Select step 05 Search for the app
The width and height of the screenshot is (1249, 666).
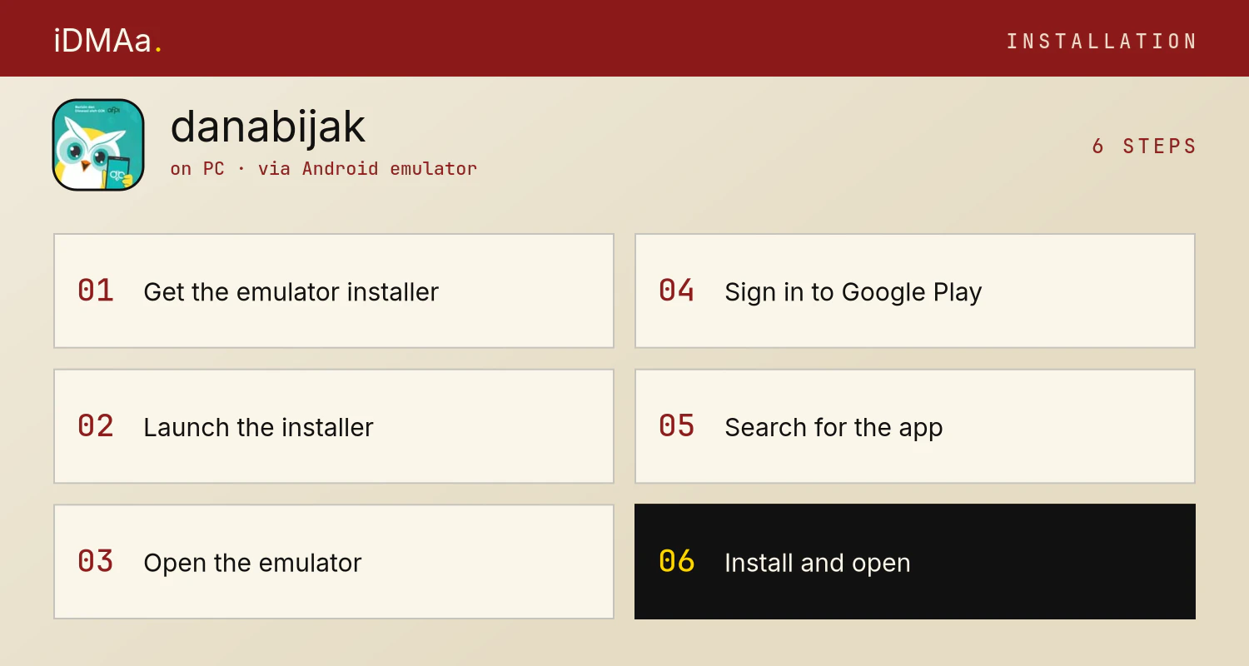pos(915,426)
